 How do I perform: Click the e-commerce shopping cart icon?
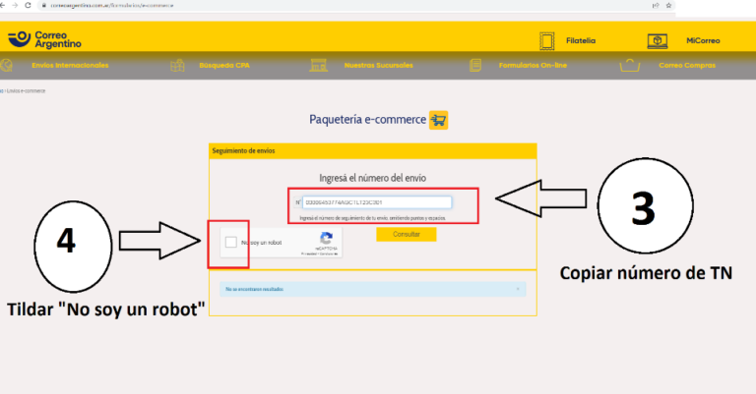(x=438, y=120)
